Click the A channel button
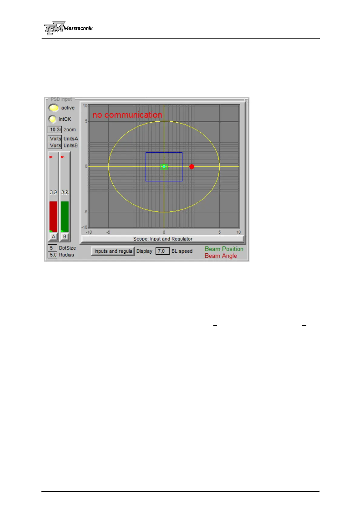Viewport: 361px width, 511px height. [x=53, y=237]
